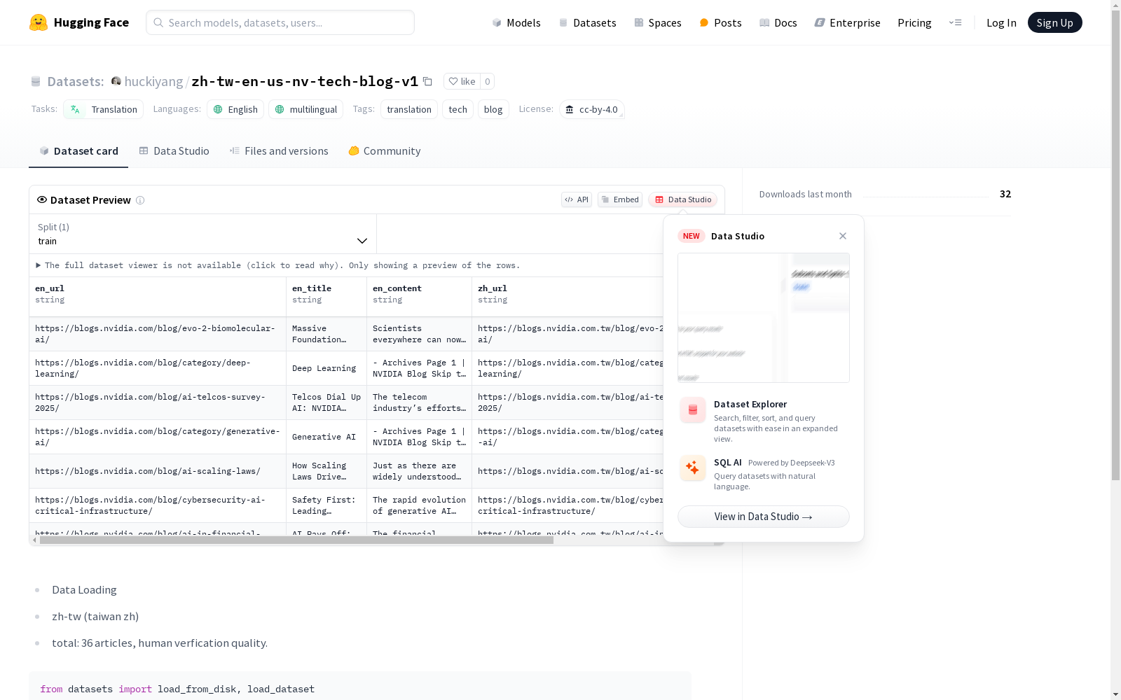Open the Spaces nav item

click(658, 22)
